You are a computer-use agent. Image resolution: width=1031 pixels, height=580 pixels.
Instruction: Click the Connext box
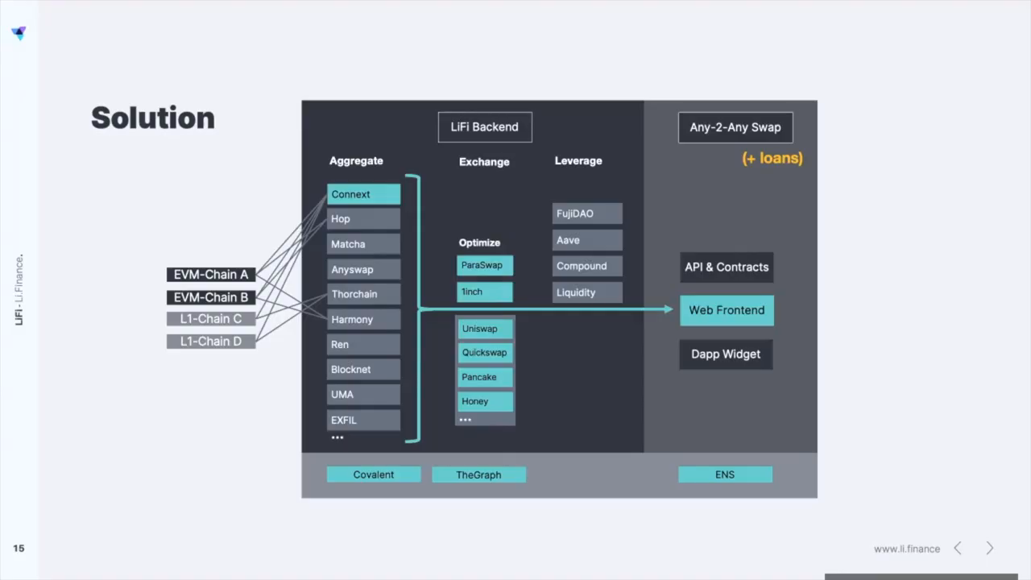pos(363,194)
